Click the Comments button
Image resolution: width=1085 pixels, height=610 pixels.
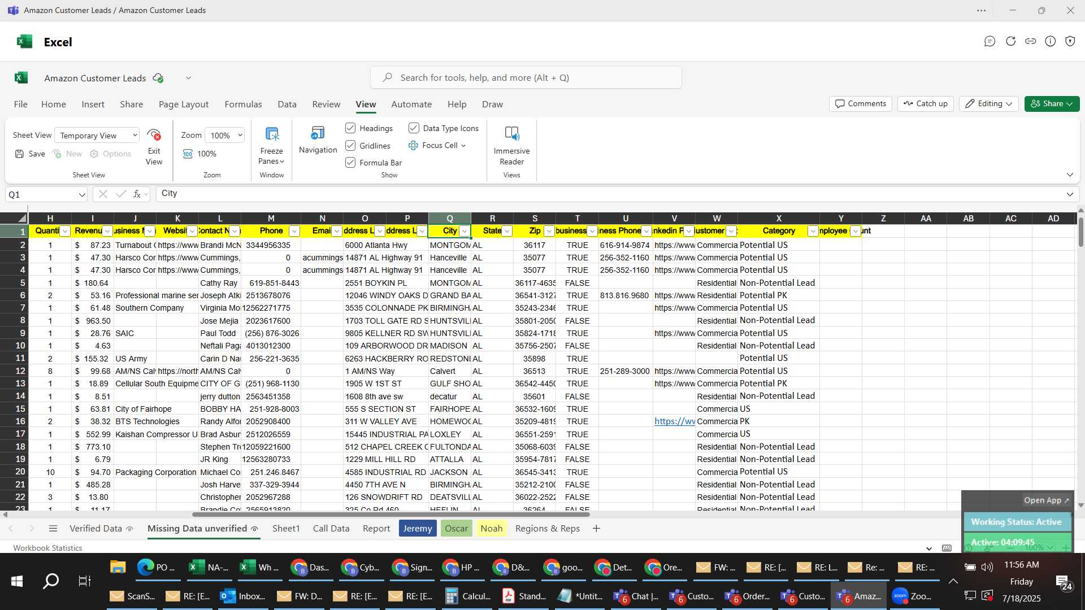(x=861, y=104)
